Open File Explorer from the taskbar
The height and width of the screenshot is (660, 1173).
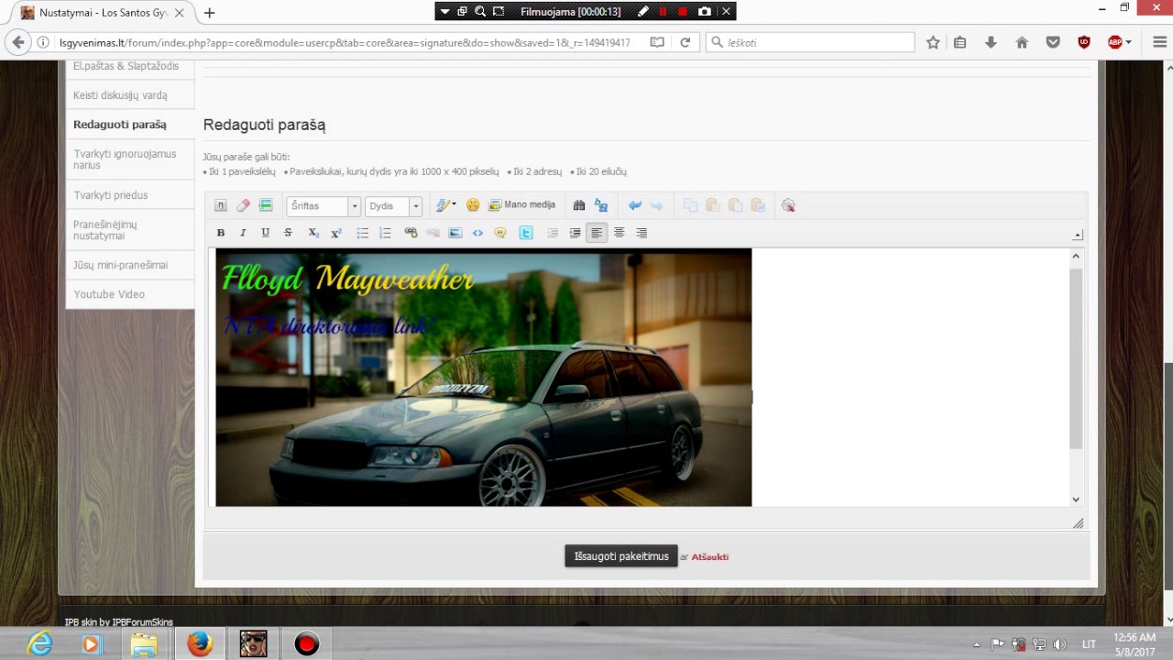tap(144, 644)
